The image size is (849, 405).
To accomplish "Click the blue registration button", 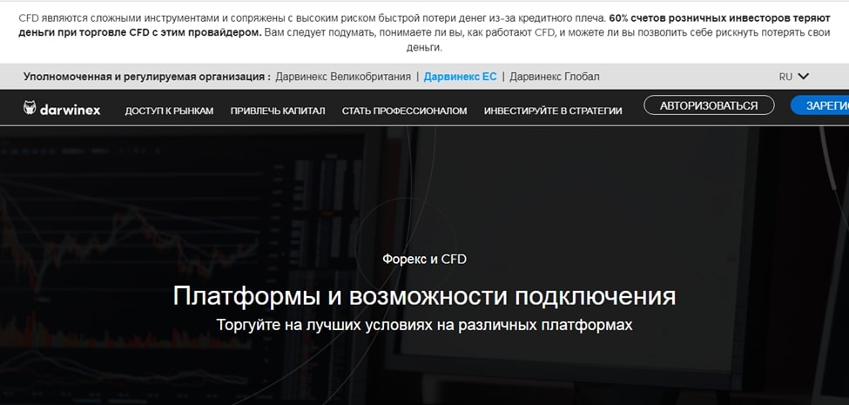I will tap(819, 105).
